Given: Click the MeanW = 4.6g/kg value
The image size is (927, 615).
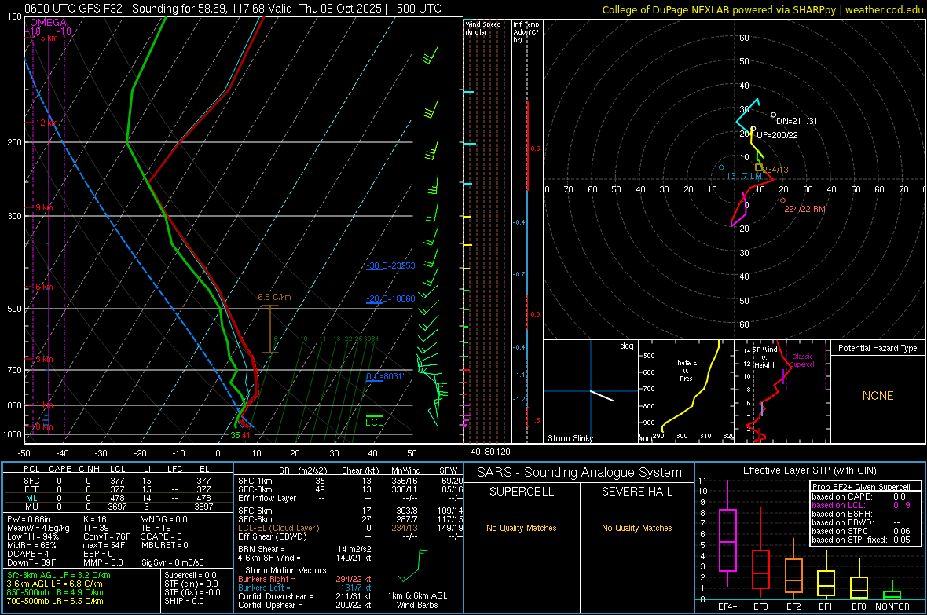Looking at the screenshot, I should pos(38,528).
